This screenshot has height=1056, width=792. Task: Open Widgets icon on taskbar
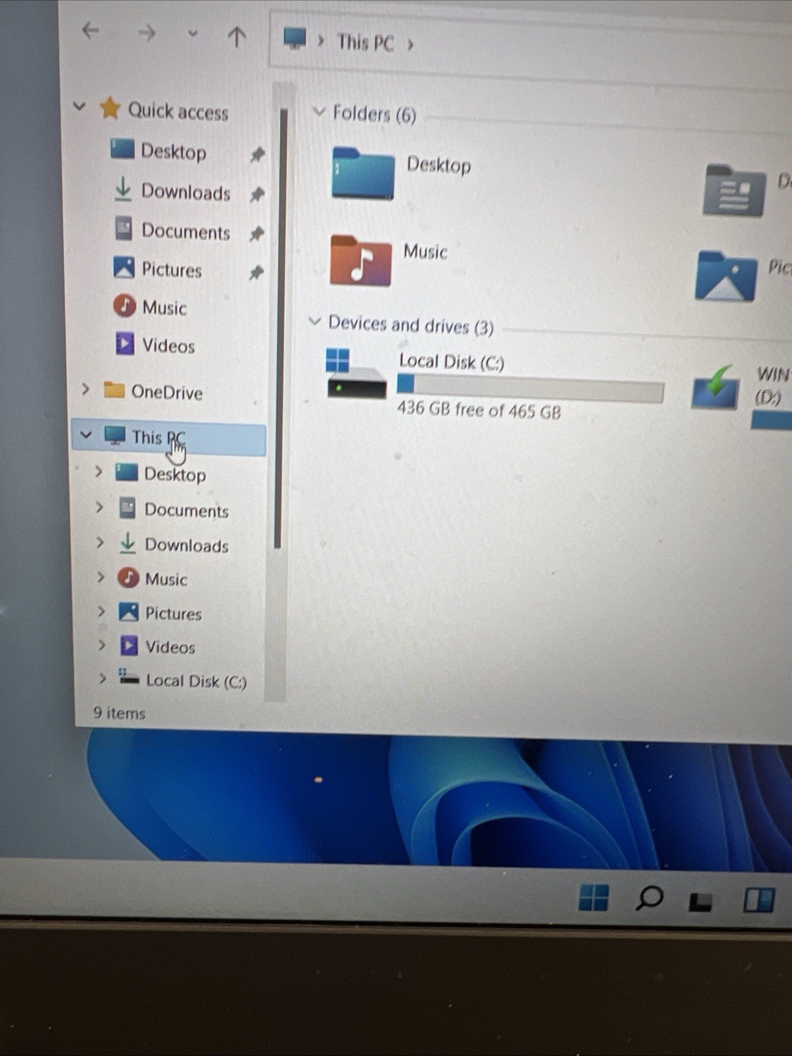click(x=758, y=900)
